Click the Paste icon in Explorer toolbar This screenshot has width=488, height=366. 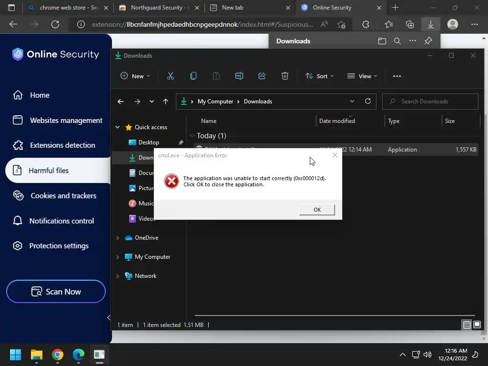[x=216, y=76]
